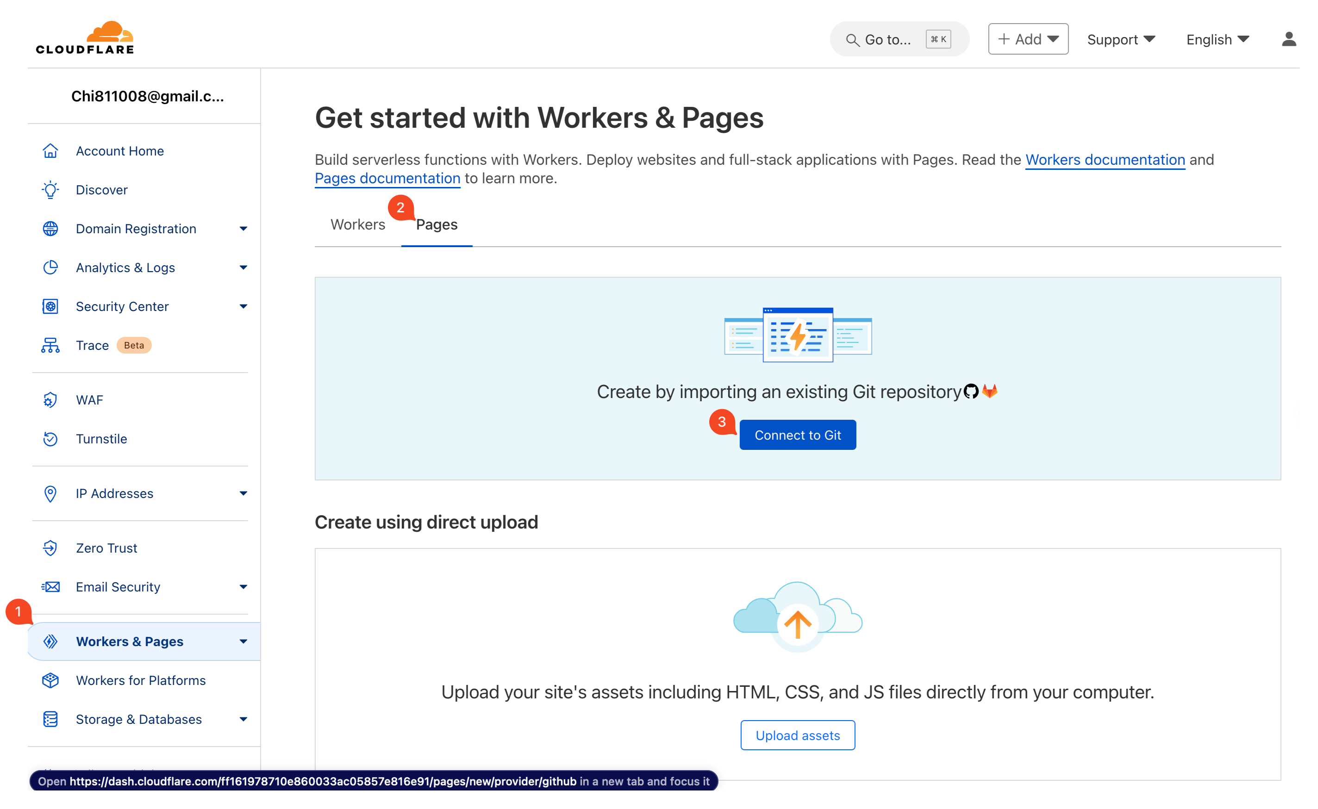
Task: Open the Workers documentation link
Action: click(x=1105, y=160)
